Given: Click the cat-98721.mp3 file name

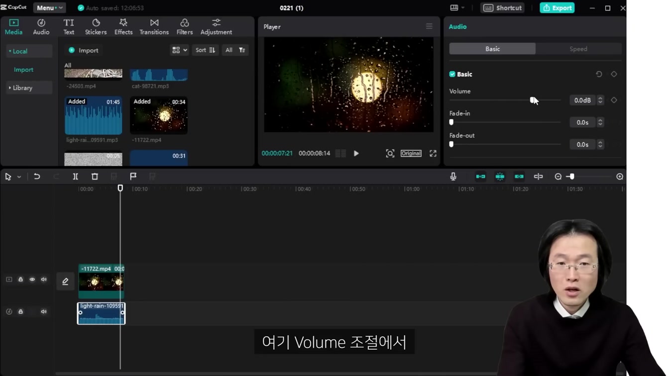Looking at the screenshot, I should (x=150, y=86).
